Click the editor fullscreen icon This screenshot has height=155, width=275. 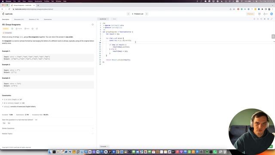[x=272, y=19]
